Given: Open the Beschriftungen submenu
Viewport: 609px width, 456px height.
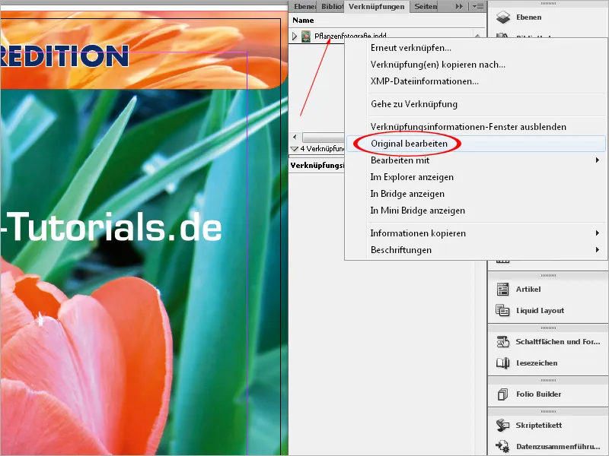Looking at the screenshot, I should (x=475, y=250).
